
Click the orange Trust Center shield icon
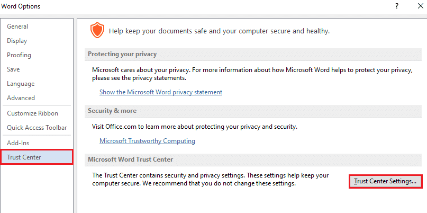coord(97,31)
